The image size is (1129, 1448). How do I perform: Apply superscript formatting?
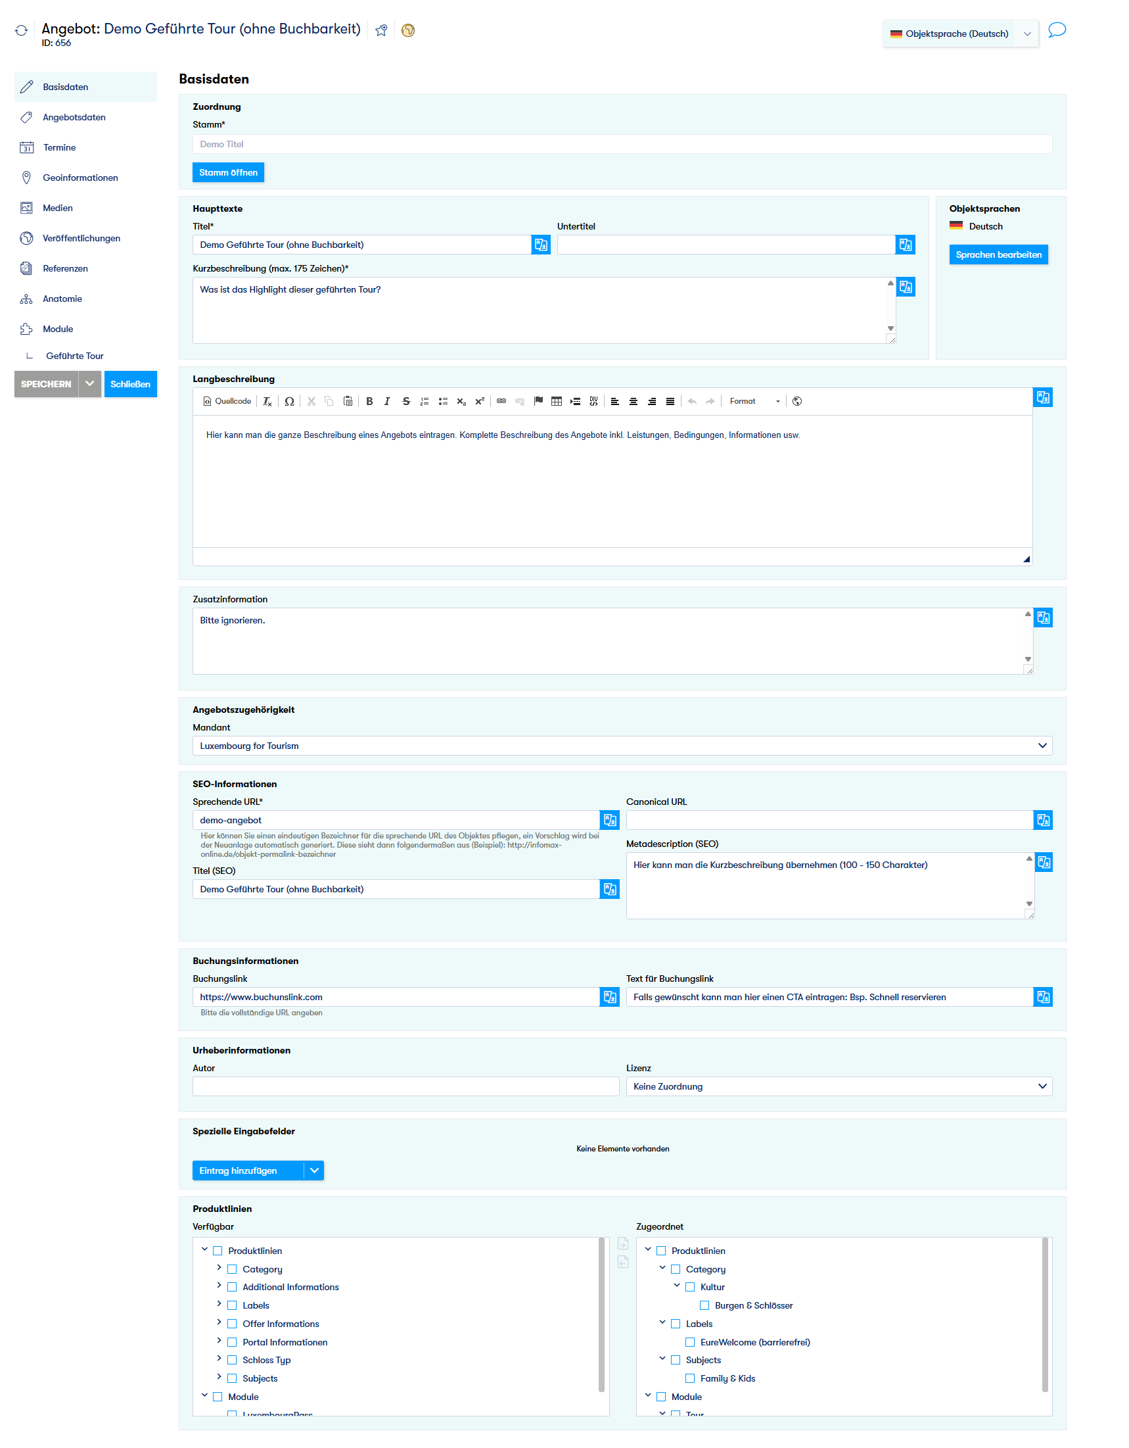click(480, 401)
